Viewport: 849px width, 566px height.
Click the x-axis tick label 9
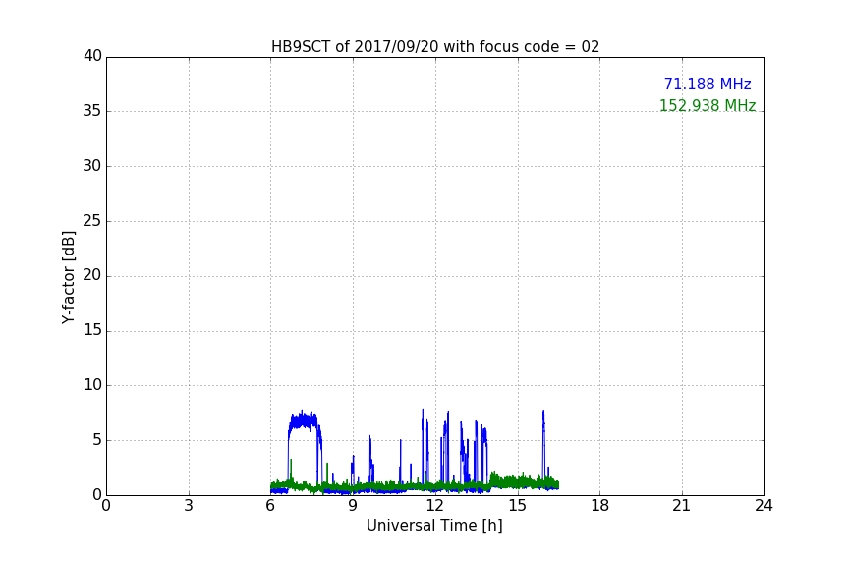coord(353,506)
